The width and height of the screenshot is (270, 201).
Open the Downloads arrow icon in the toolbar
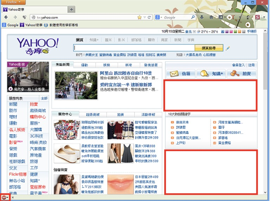(x=202, y=17)
